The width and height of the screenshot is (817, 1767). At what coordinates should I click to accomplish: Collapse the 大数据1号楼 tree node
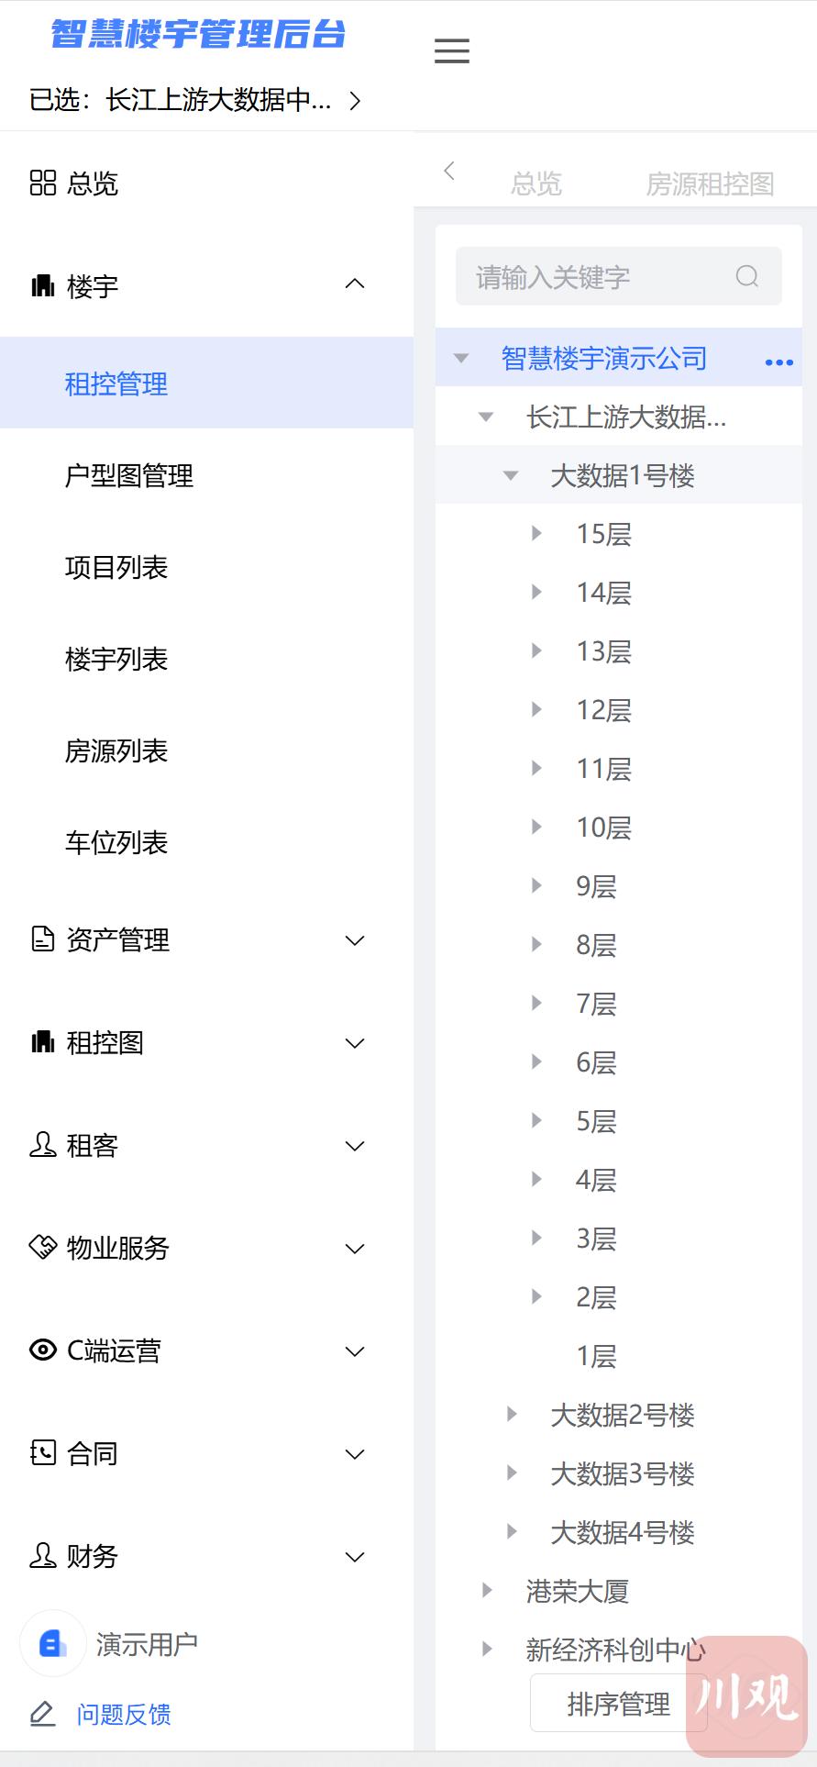(512, 475)
